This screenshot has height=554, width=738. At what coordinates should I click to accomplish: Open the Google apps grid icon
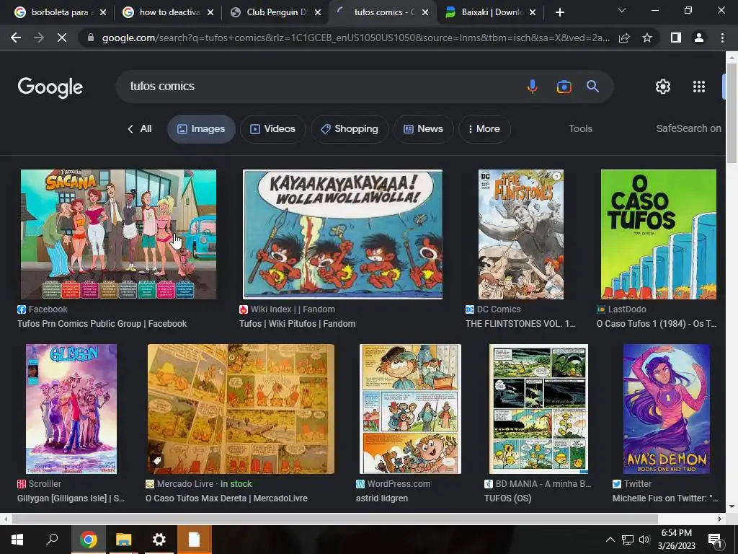pyautogui.click(x=699, y=87)
